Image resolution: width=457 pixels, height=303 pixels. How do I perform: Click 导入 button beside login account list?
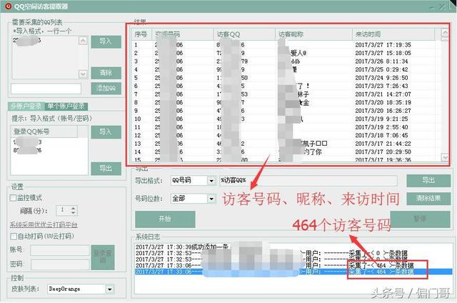point(106,132)
